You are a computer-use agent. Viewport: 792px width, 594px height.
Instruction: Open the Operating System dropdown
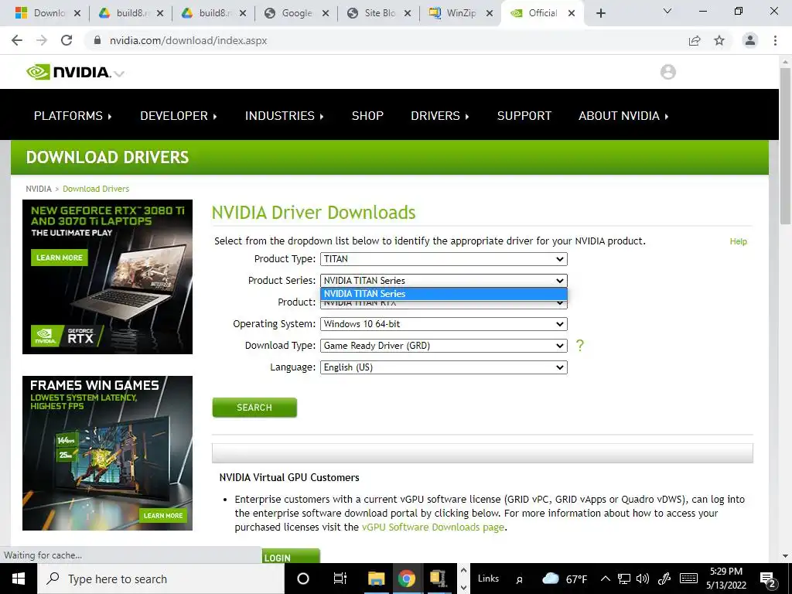[x=443, y=324]
